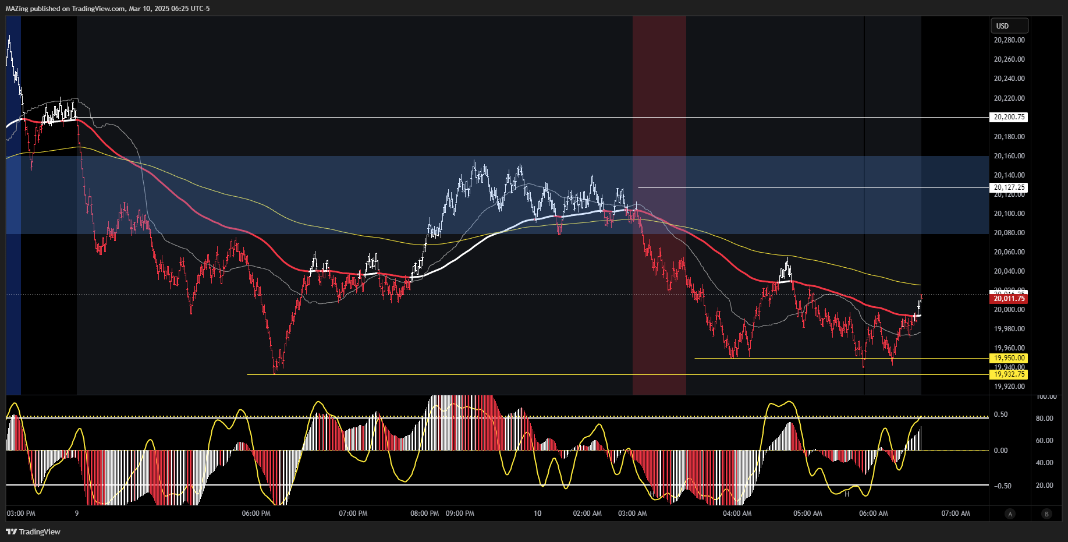Click the 20,040.00 price axis value
Image resolution: width=1068 pixels, height=542 pixels.
[1009, 271]
